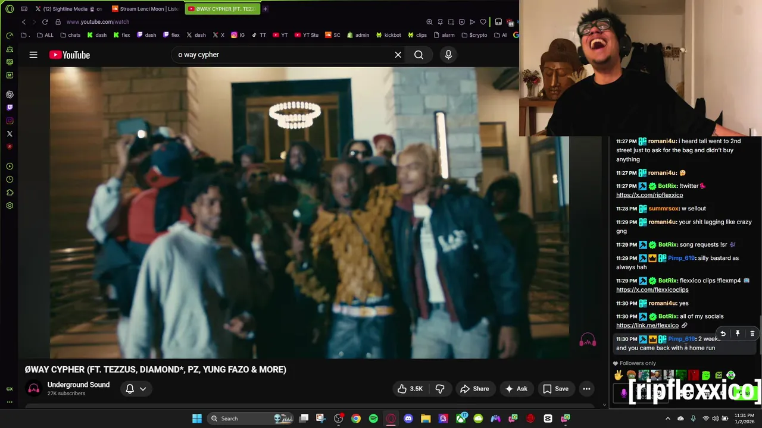Go to YouTube home via logo
This screenshot has height=428, width=762.
click(x=70, y=55)
